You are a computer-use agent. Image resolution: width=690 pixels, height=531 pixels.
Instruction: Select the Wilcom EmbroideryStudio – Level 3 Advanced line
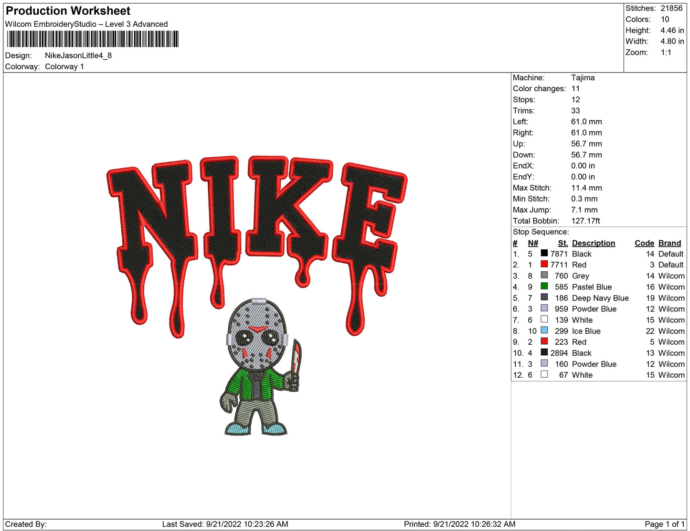[86, 24]
